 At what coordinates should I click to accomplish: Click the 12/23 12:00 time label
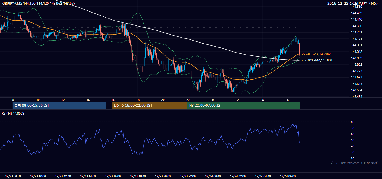click(63, 176)
